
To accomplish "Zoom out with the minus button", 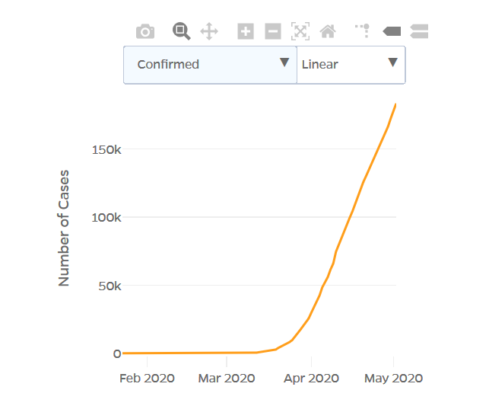I will point(273,31).
